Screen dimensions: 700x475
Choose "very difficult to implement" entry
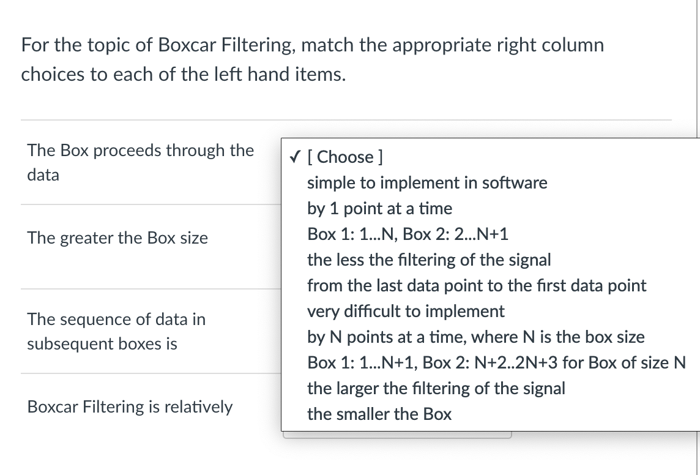406,311
